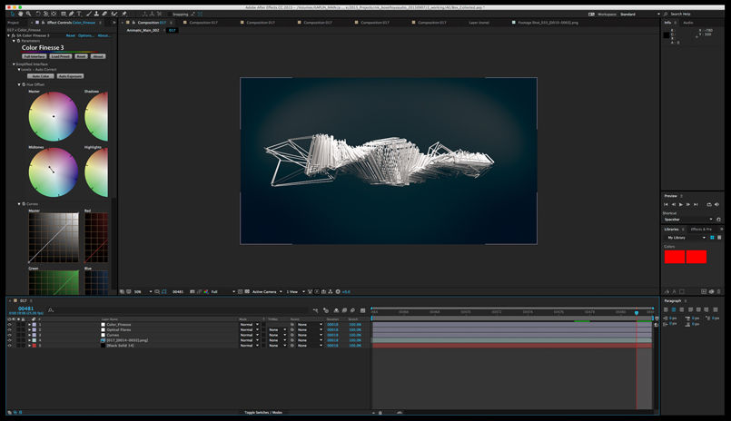
Task: Open the My Library dropdown
Action: coord(686,238)
